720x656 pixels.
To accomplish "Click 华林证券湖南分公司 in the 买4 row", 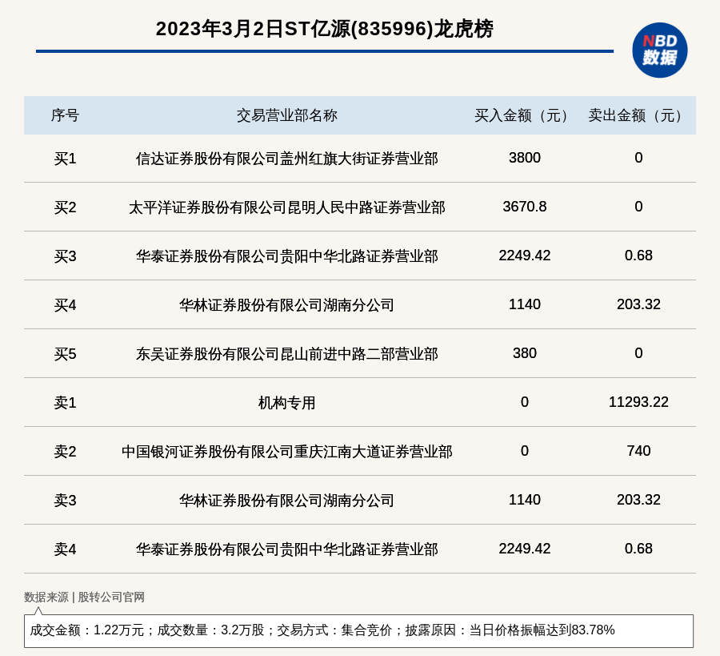I will 287,305.
